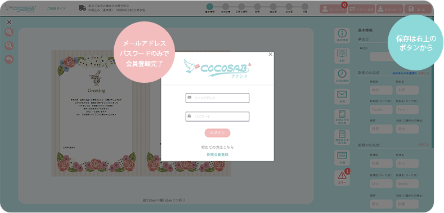444x213 pixels.
Task: Click the zoom-out magnifier icon
Action: [9, 46]
